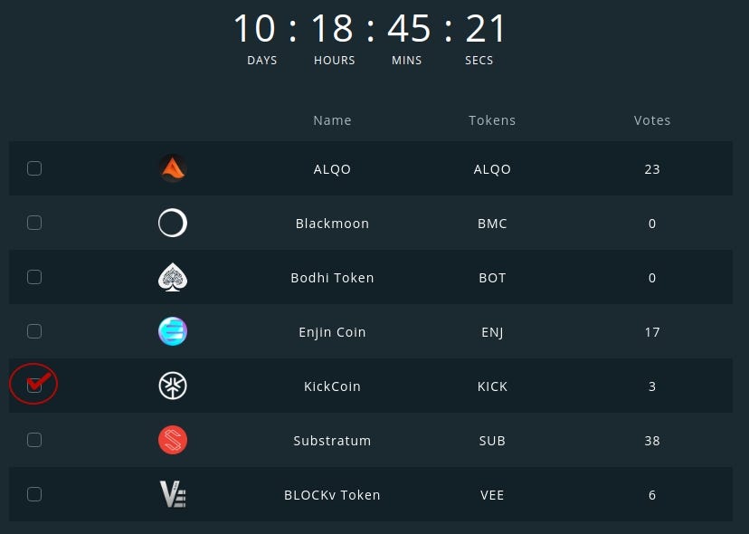Check the Blackmoon vote box
The height and width of the screenshot is (534, 749).
coord(34,223)
